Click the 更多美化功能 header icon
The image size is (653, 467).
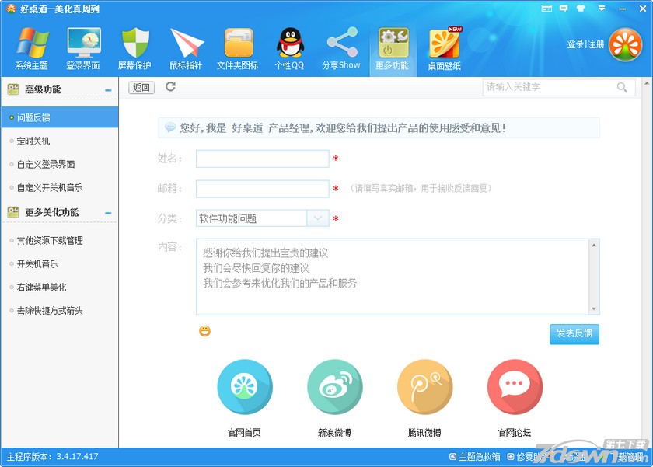13,212
